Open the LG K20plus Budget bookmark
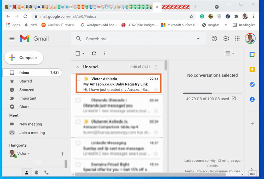 [139, 25]
